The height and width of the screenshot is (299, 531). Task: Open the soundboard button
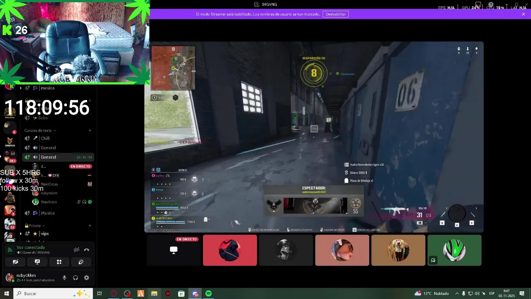tap(81, 262)
